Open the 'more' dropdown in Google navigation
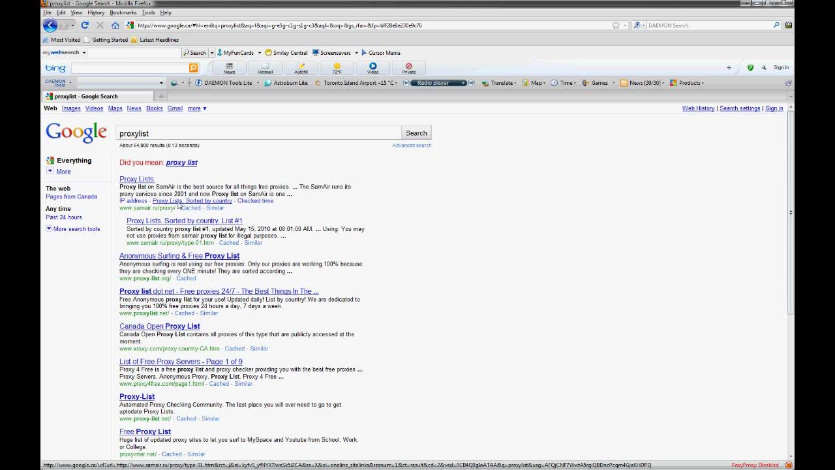Viewport: 835px width, 470px height. (x=197, y=108)
